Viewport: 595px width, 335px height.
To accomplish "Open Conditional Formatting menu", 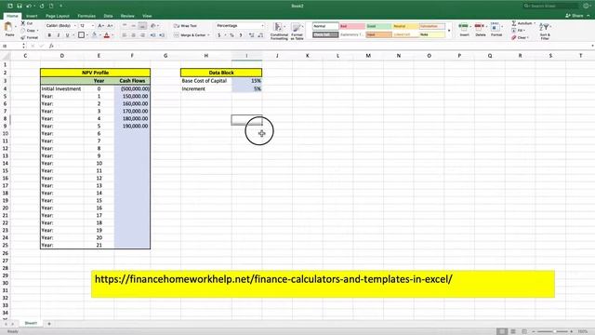I will point(279,31).
